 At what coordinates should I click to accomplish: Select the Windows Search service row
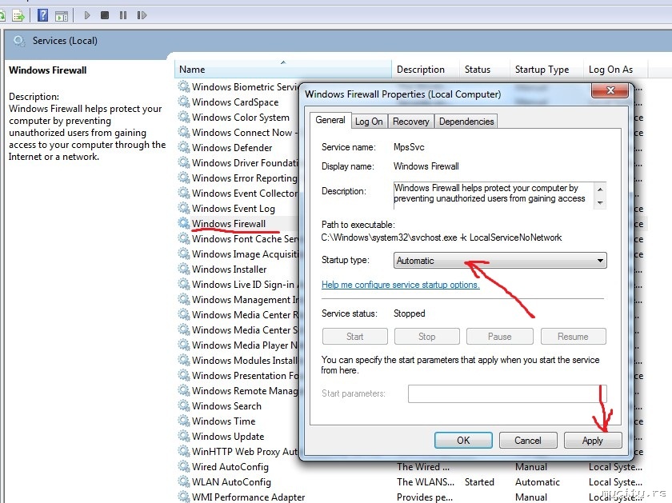coord(226,406)
